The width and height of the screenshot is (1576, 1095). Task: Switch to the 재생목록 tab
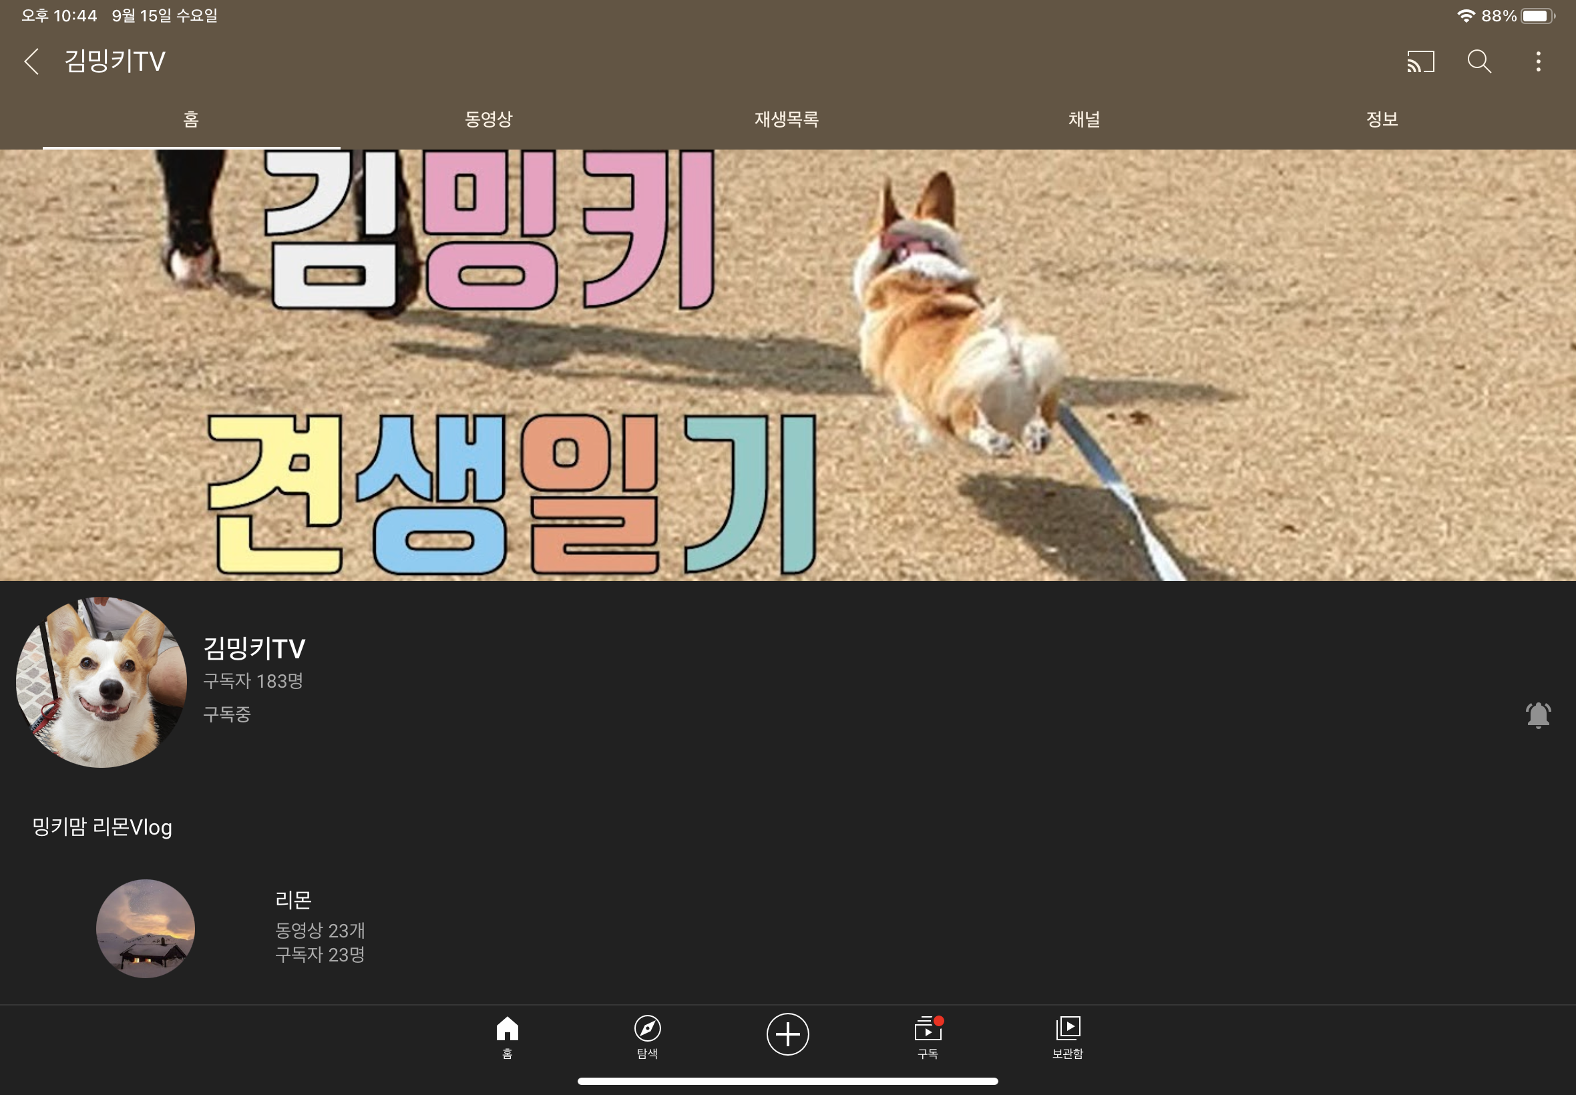click(786, 120)
